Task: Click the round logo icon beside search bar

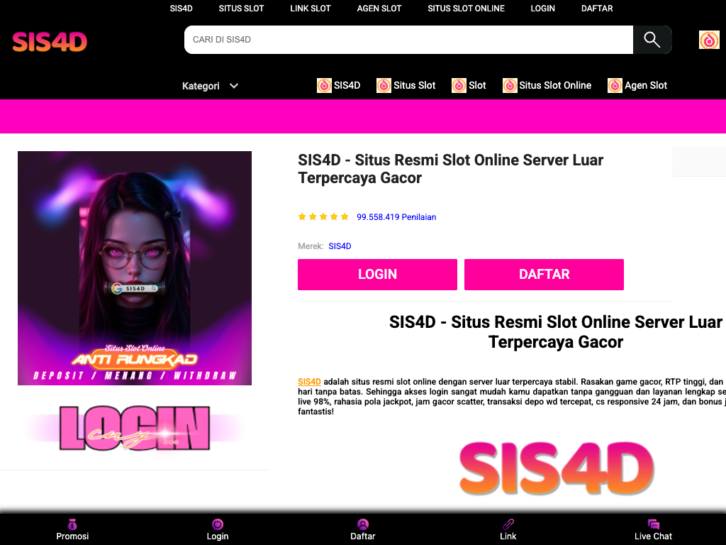Action: pyautogui.click(x=709, y=40)
